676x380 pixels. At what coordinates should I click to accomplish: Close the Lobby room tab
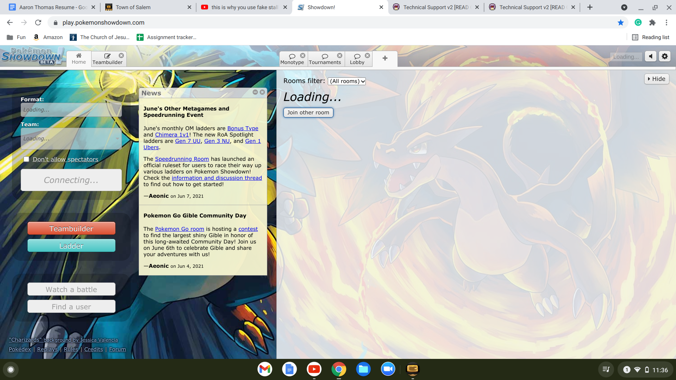367,56
